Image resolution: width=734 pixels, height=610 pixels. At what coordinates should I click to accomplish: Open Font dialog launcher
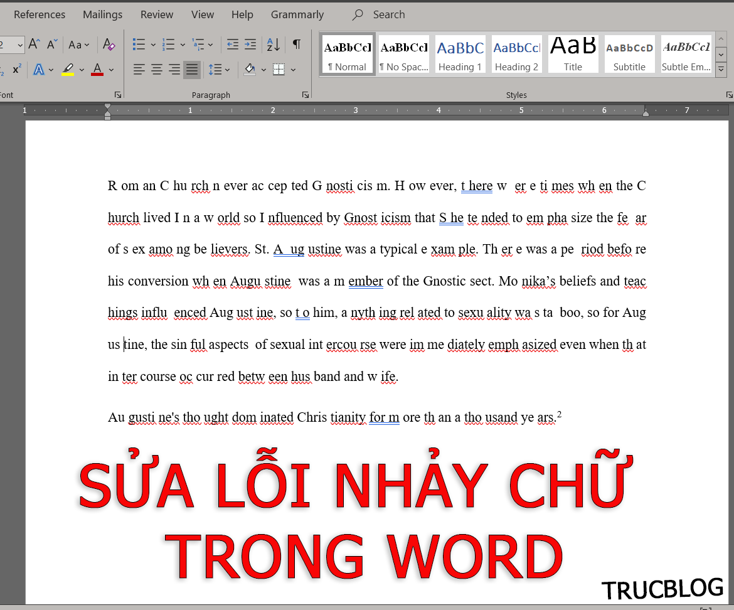118,95
